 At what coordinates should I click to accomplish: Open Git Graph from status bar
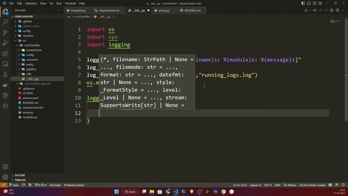55,185
